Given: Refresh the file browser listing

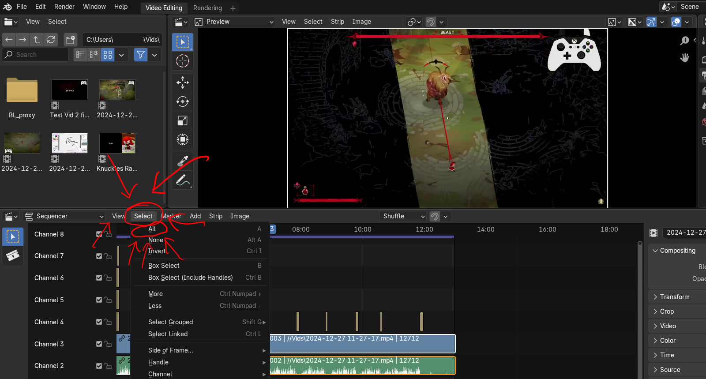Looking at the screenshot, I should tap(51, 40).
